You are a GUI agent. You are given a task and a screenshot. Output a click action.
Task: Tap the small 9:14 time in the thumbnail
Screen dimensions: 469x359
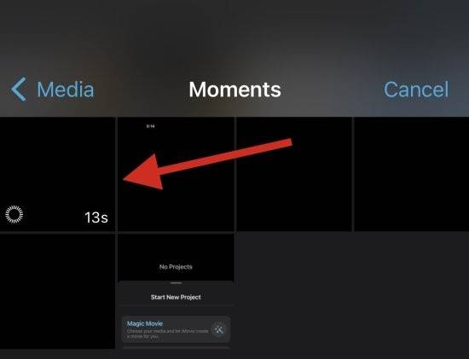[150, 126]
